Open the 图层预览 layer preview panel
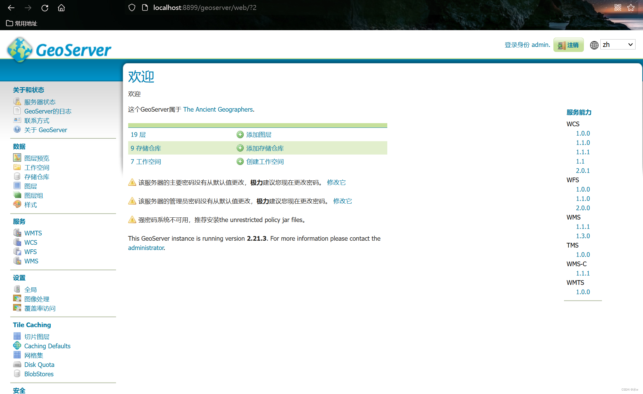The image size is (643, 394). [17, 158]
